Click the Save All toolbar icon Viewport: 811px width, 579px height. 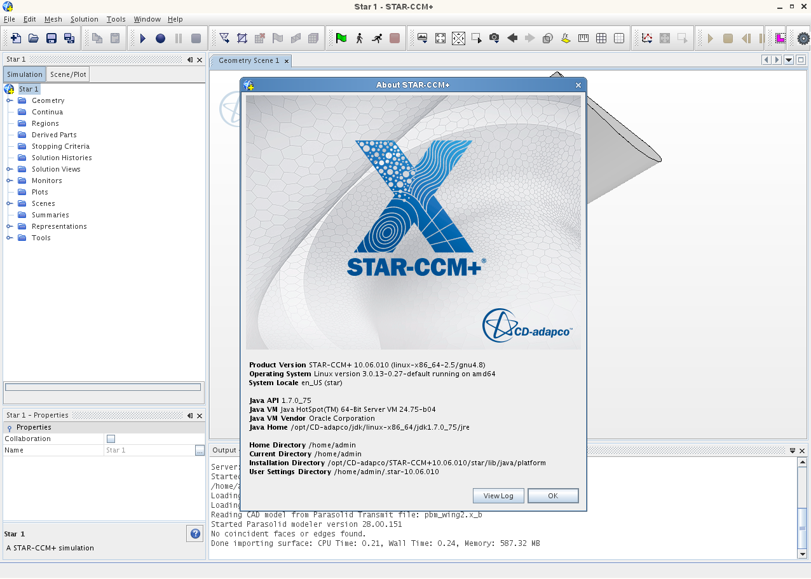coord(69,38)
